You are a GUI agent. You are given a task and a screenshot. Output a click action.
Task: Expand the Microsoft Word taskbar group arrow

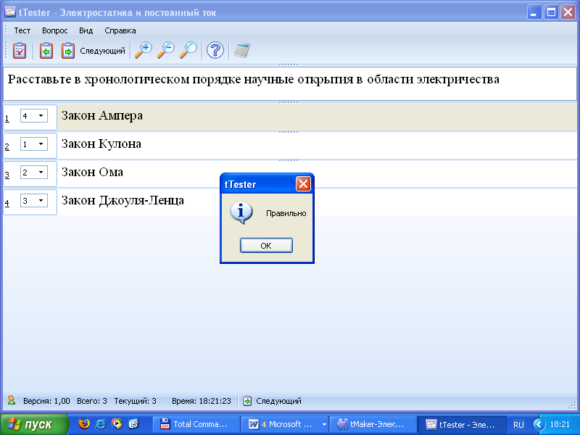324,425
